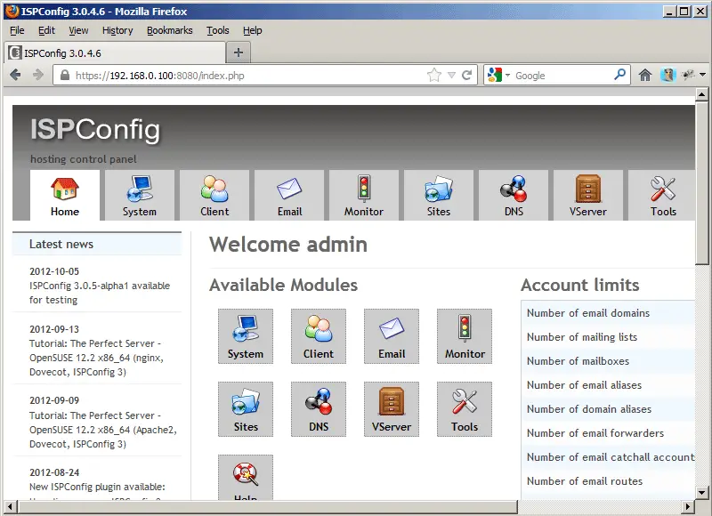Reload the page with the refresh icon

click(x=466, y=75)
